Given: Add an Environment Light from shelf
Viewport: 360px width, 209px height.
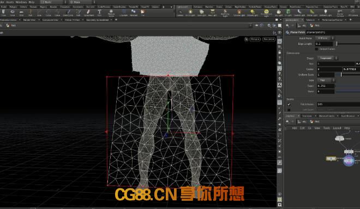Looking at the screenshot, I should tap(266, 13).
